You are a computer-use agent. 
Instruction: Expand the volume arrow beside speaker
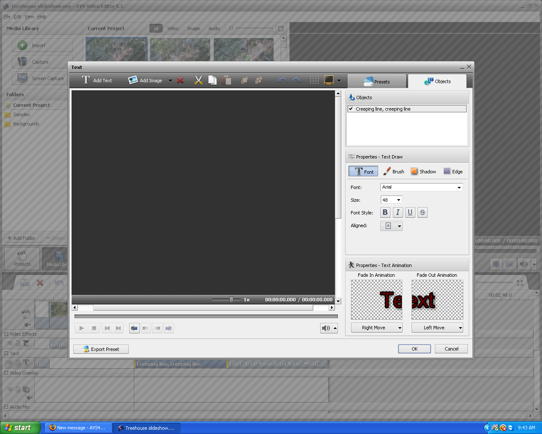[335, 328]
